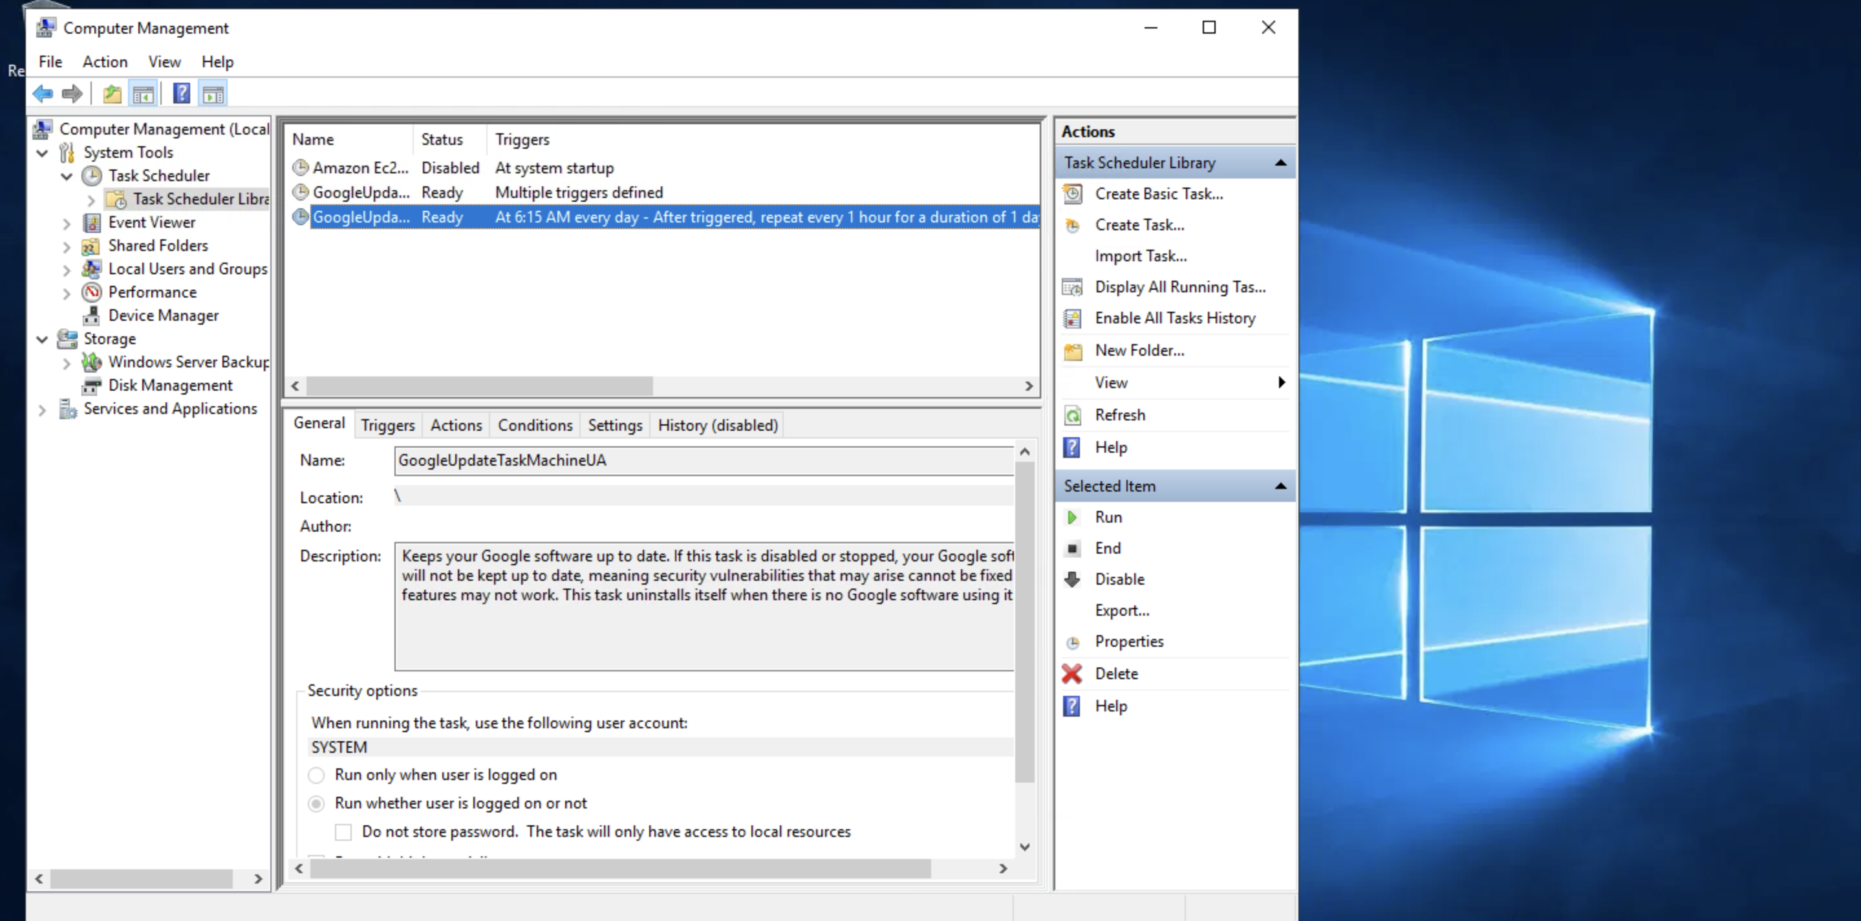Select Run whether user is logged on or not
The height and width of the screenshot is (921, 1861).
(316, 803)
